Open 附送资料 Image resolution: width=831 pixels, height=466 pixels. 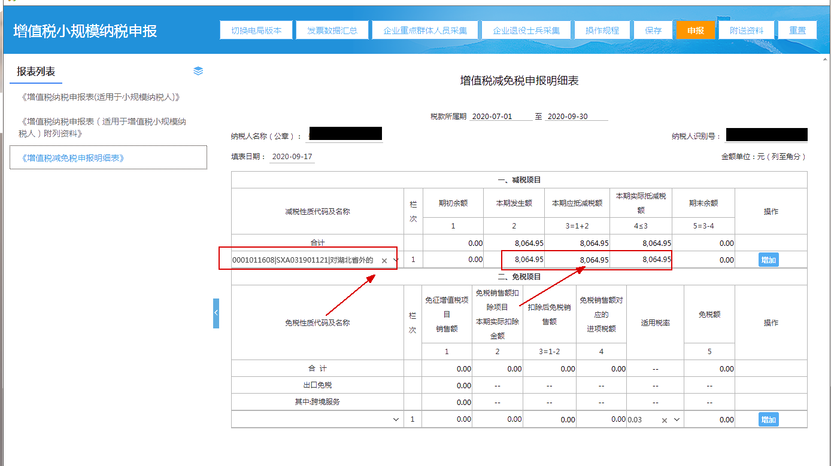coord(747,31)
